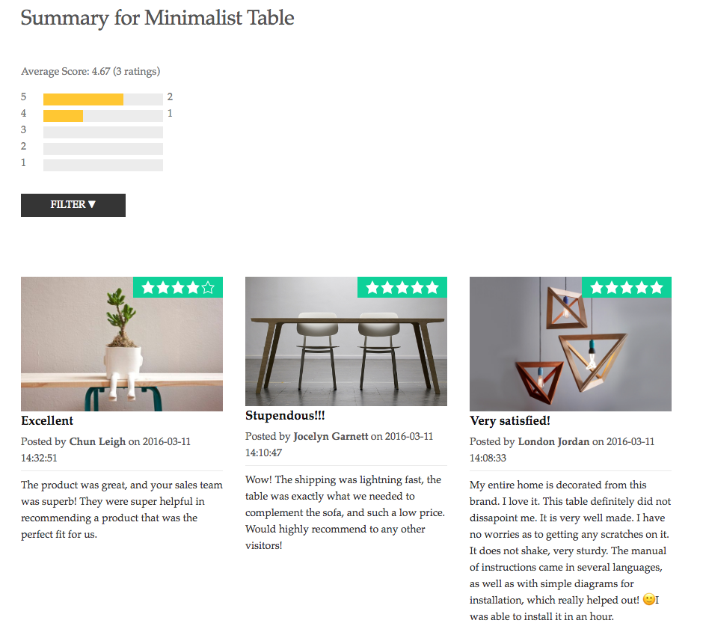
Task: Select the empty one-star rating bar
Action: (103, 165)
